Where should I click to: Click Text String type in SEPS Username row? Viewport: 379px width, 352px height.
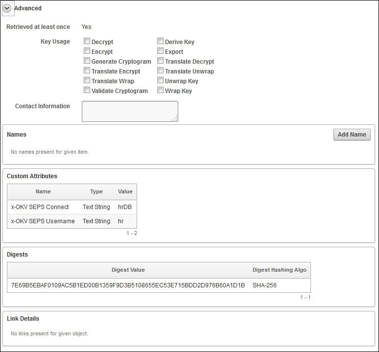(x=96, y=221)
